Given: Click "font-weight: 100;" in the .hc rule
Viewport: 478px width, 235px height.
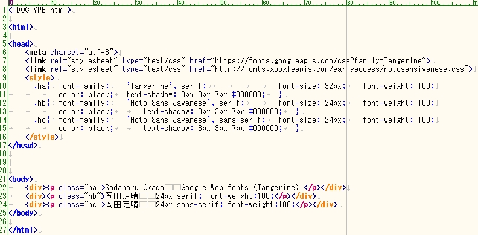Looking at the screenshot, I should (x=398, y=120).
